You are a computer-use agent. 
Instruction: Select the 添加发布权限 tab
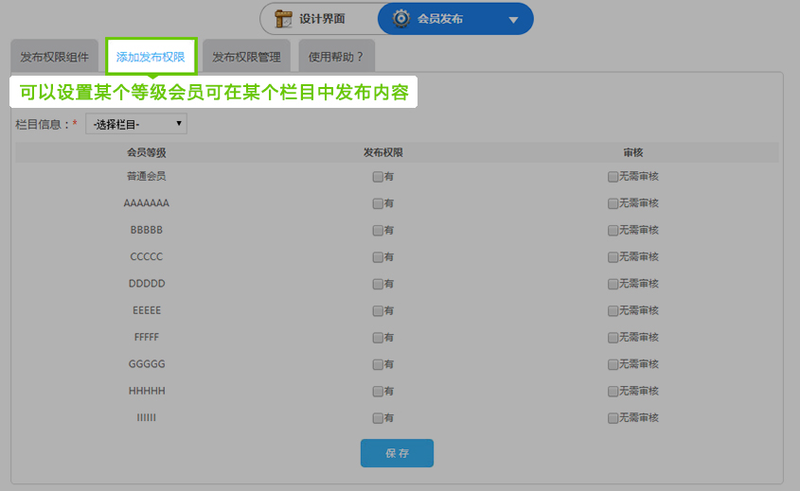pos(151,57)
